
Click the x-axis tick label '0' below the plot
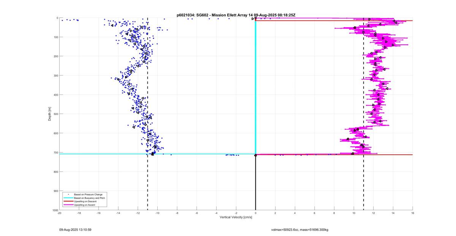pos(255,213)
